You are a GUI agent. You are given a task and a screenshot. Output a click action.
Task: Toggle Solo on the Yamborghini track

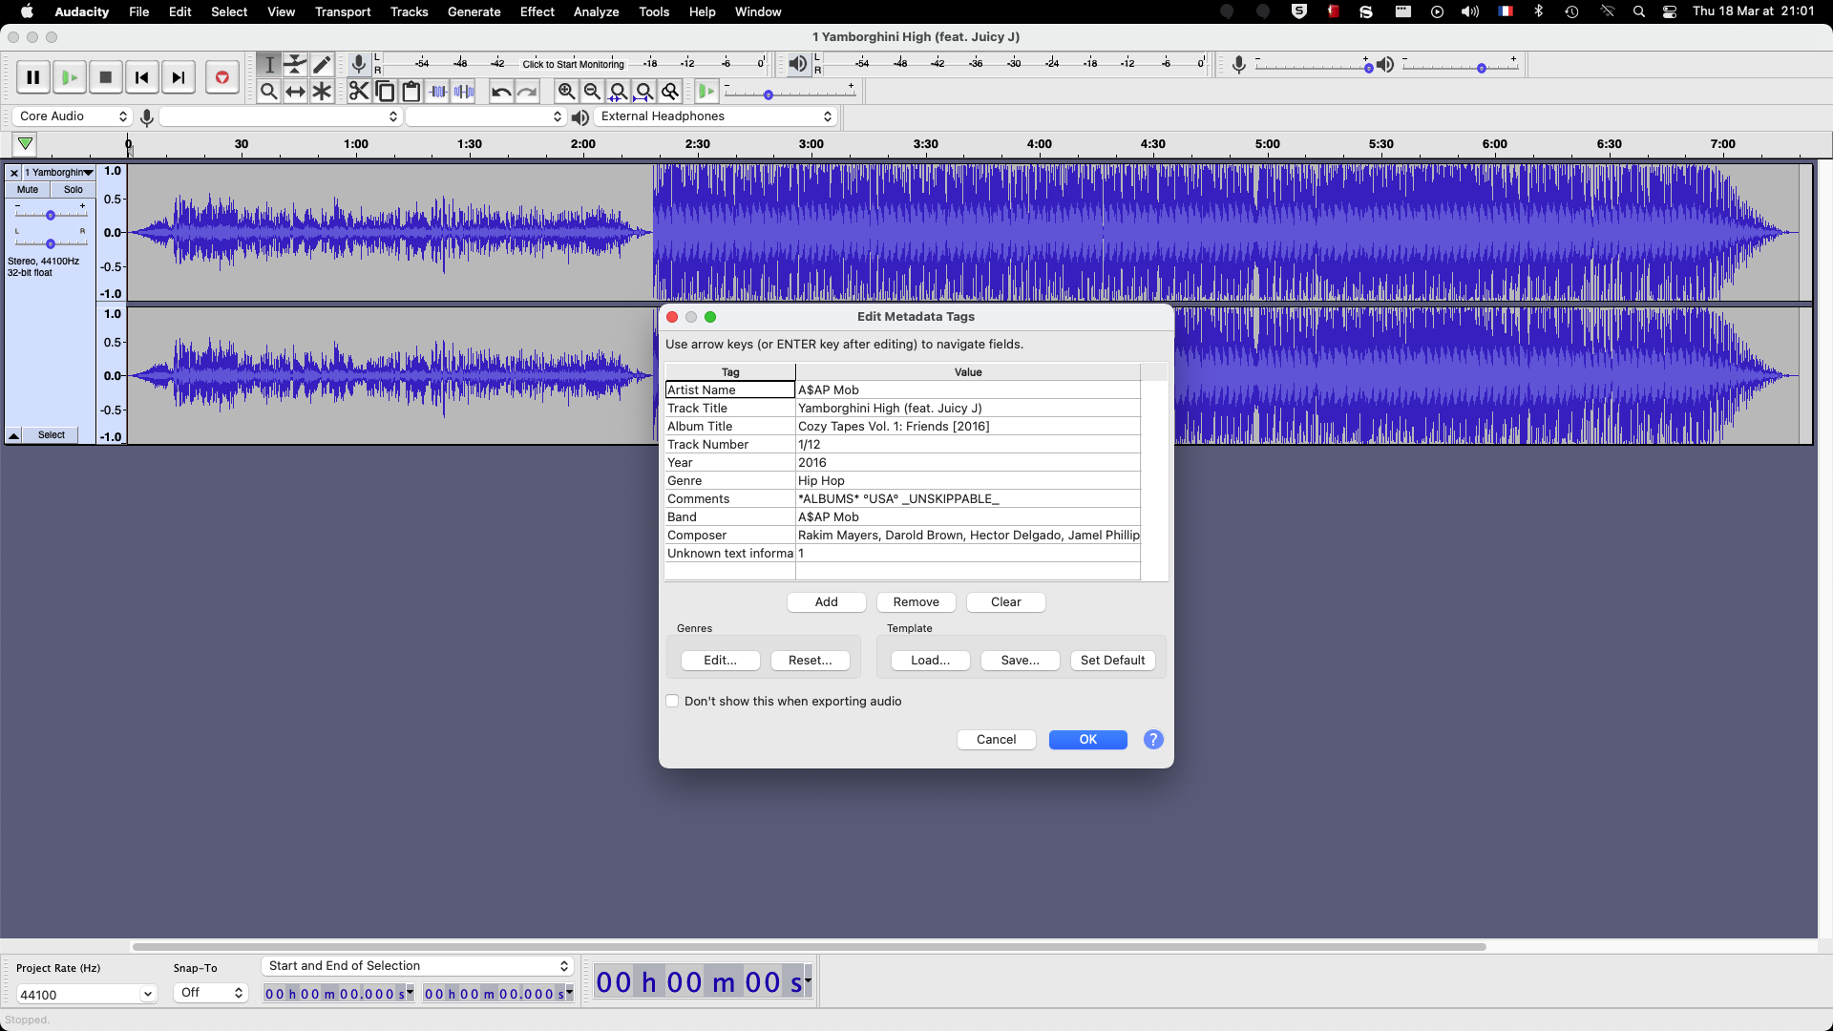74,190
